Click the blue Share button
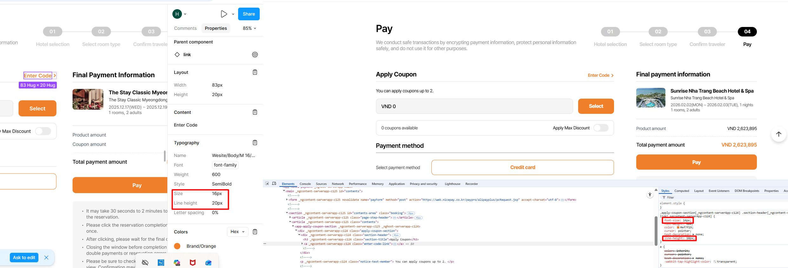The height and width of the screenshot is (268, 788). [x=249, y=14]
